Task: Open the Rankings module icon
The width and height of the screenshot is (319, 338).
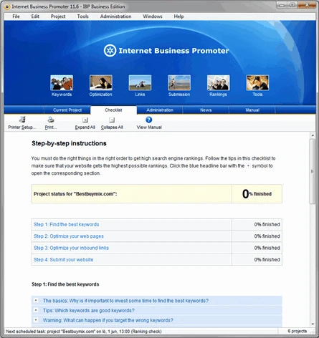Action: pyautogui.click(x=219, y=83)
